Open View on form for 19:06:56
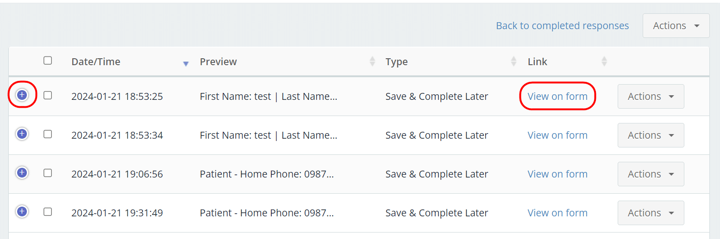Screen dimensions: 720x239 pyautogui.click(x=557, y=174)
